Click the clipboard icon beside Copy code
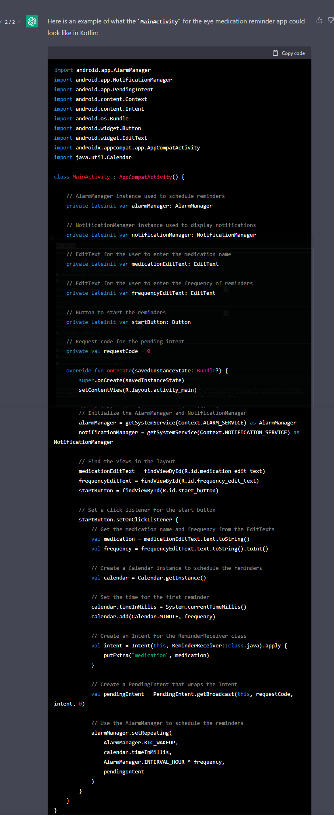This screenshot has width=334, height=815. [x=275, y=53]
